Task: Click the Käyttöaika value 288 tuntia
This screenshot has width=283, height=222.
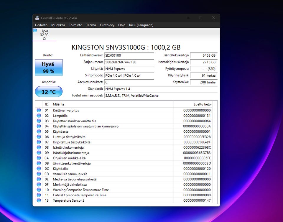Action: 204,82
